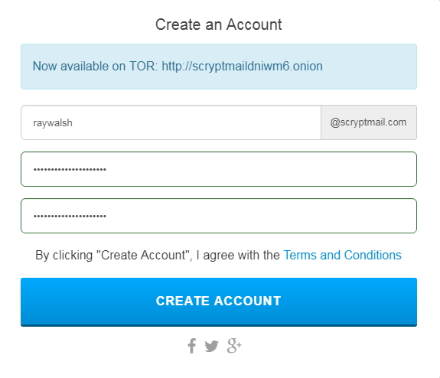This screenshot has width=440, height=378.
Task: Click the 'Now available on TOR' label
Action: [x=94, y=67]
